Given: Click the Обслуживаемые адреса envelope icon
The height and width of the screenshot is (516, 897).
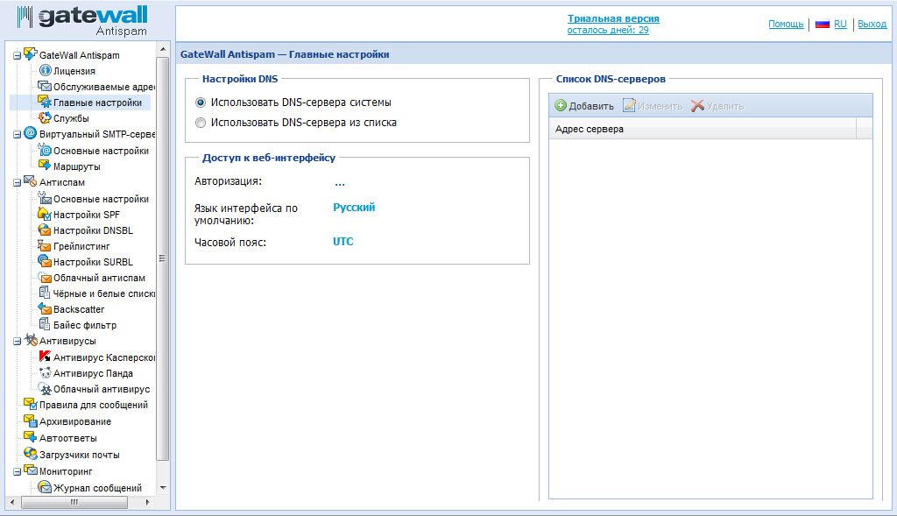Looking at the screenshot, I should point(45,87).
